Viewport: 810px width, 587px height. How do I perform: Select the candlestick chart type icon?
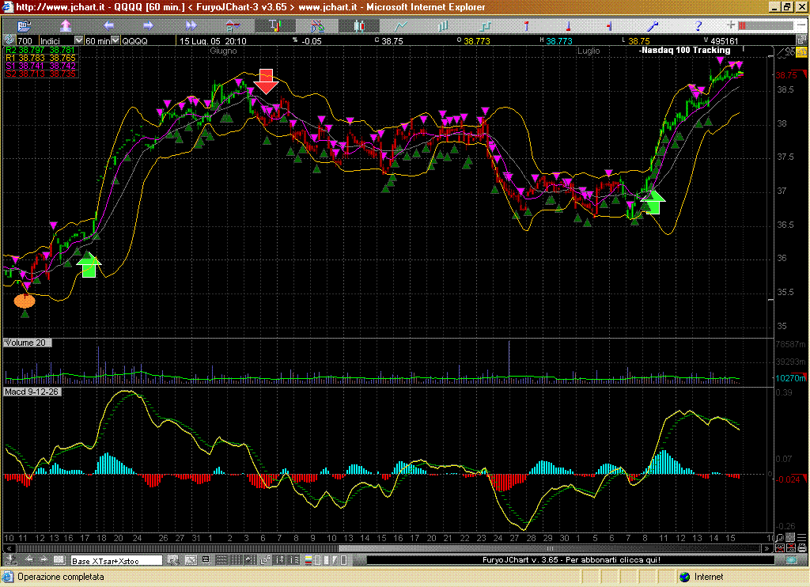click(x=360, y=25)
